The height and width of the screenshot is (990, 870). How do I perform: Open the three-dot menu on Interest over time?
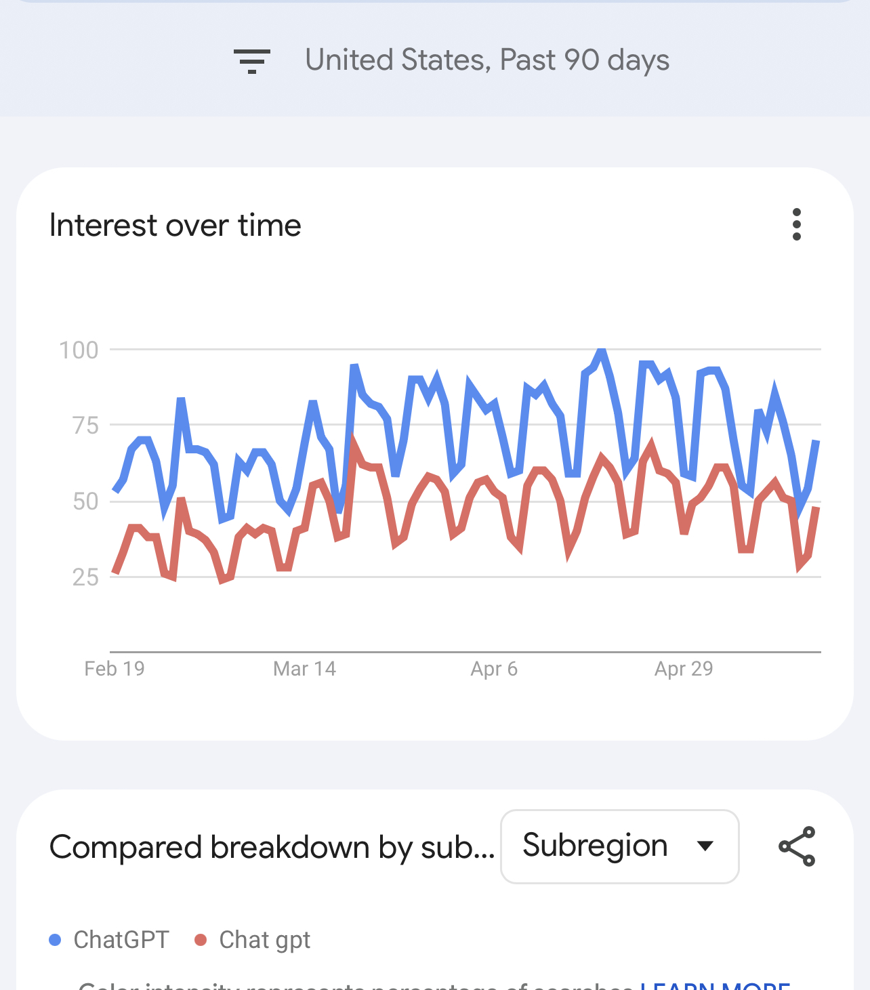797,224
